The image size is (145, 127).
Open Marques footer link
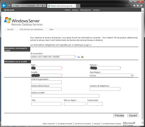(97, 124)
